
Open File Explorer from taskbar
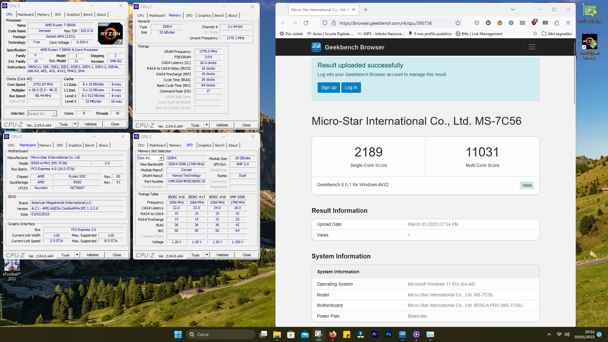point(277,334)
